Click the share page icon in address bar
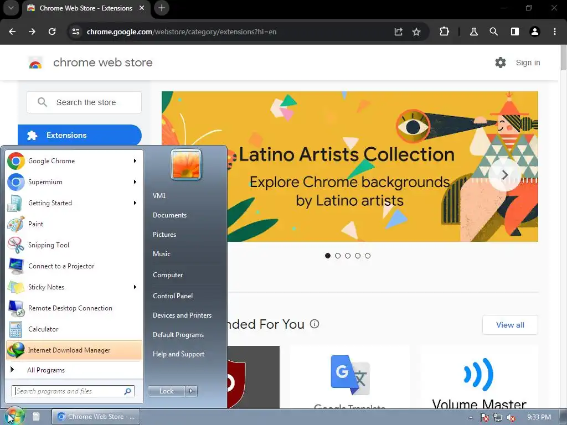 pyautogui.click(x=399, y=32)
